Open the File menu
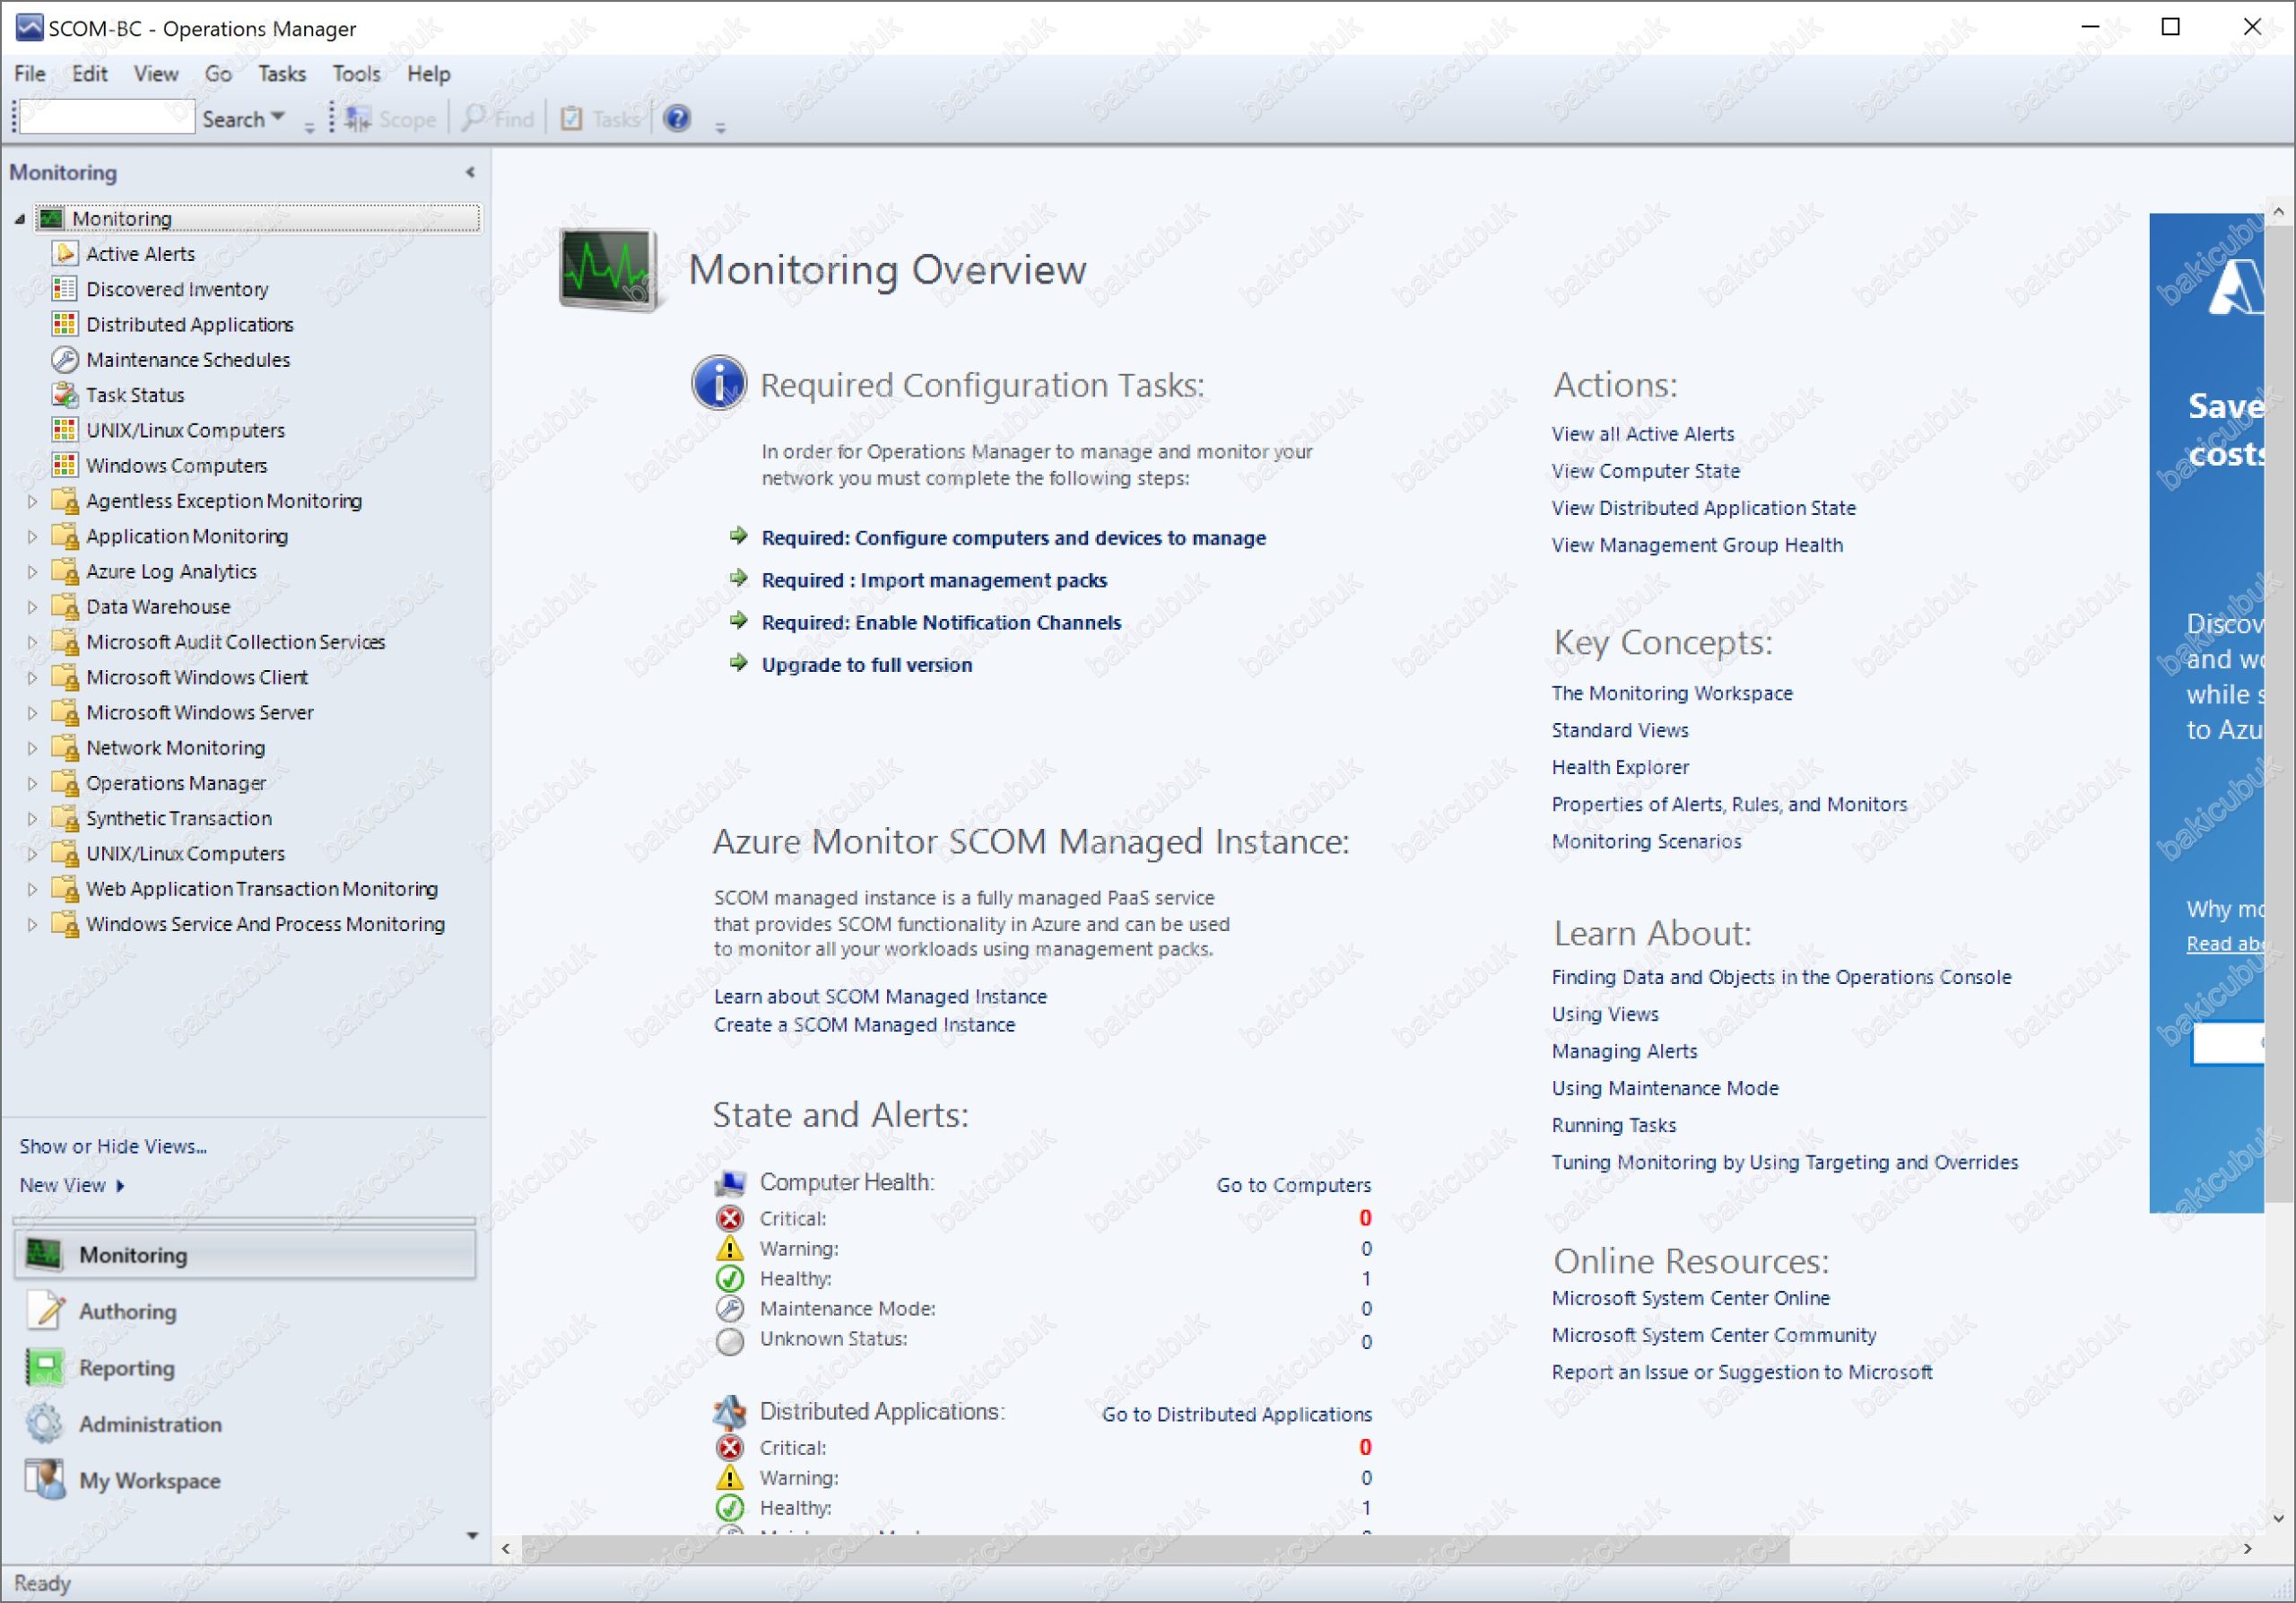The width and height of the screenshot is (2296, 1603). point(29,73)
